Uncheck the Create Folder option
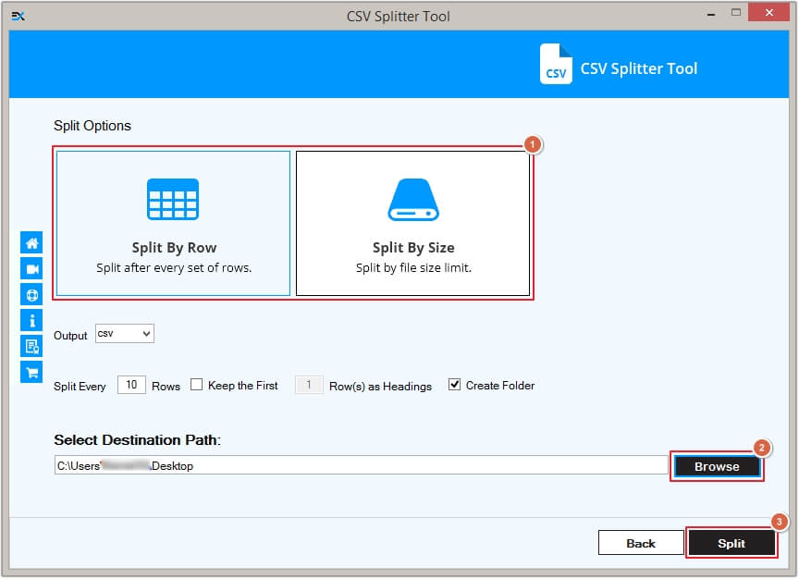 (453, 384)
